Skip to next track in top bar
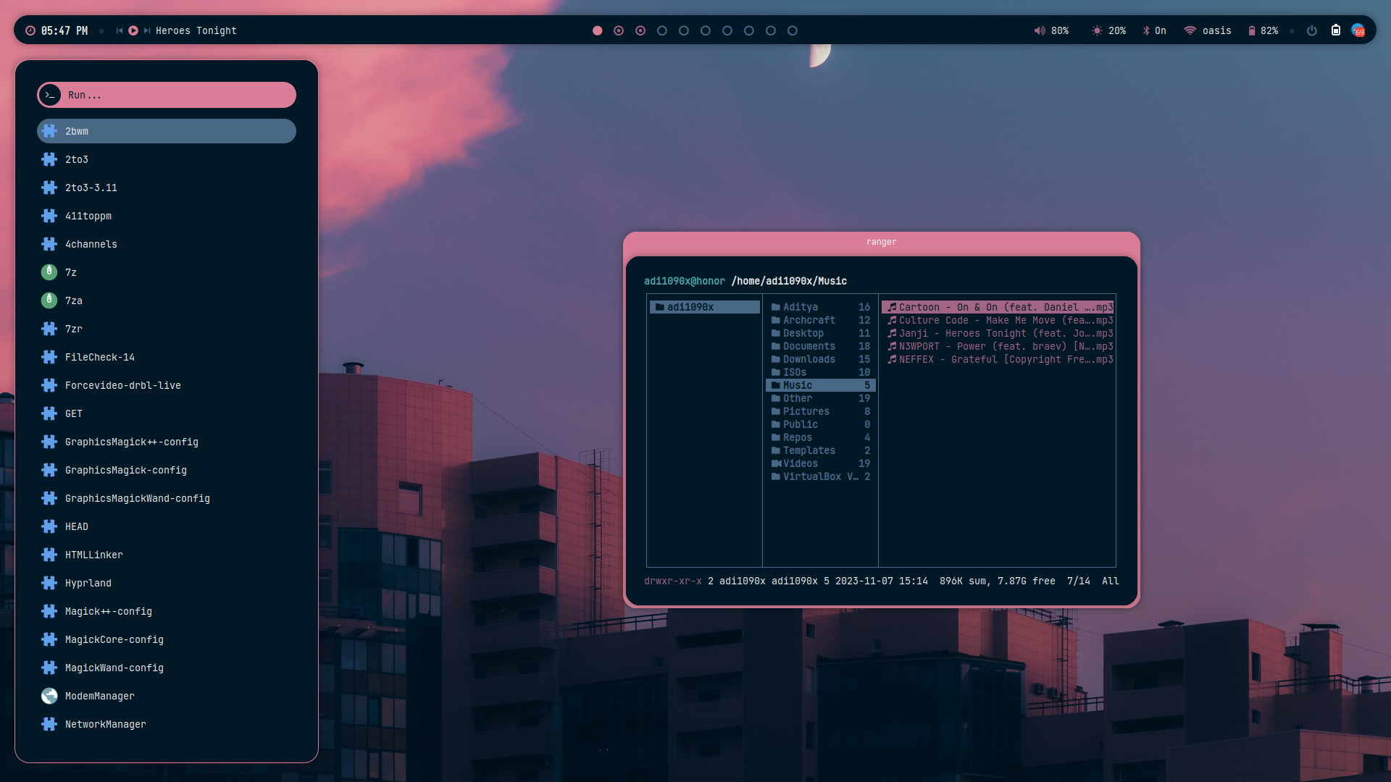 (x=147, y=30)
